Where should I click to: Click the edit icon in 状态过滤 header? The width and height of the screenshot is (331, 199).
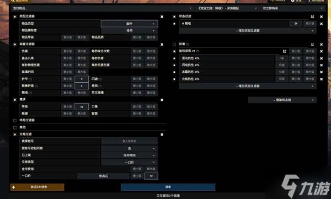click(312, 17)
